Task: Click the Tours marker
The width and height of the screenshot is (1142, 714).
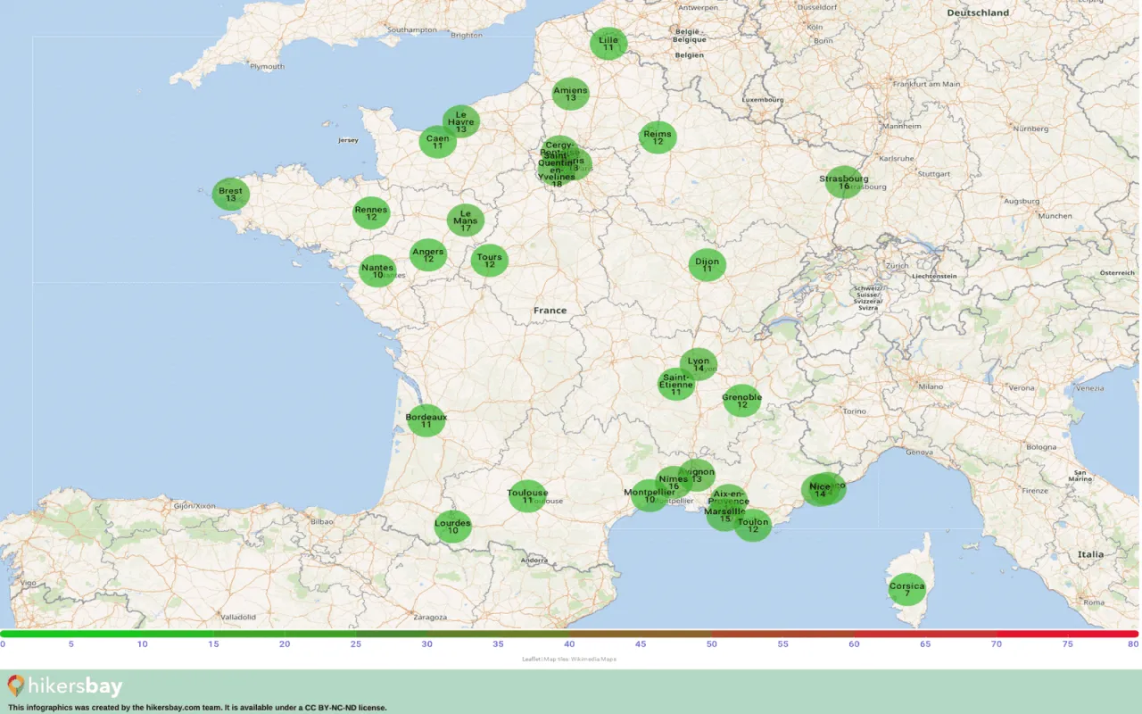Action: (490, 260)
